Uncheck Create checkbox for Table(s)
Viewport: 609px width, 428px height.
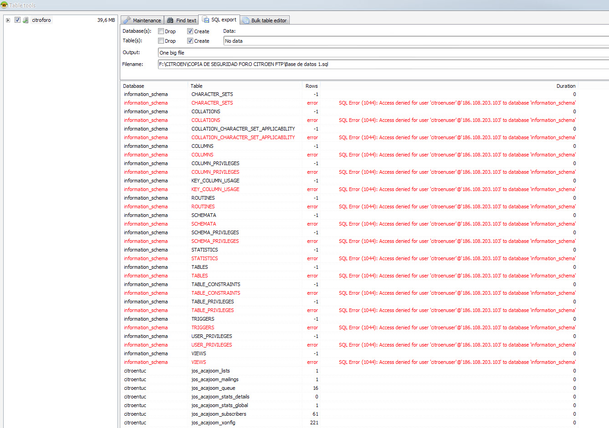pos(190,41)
